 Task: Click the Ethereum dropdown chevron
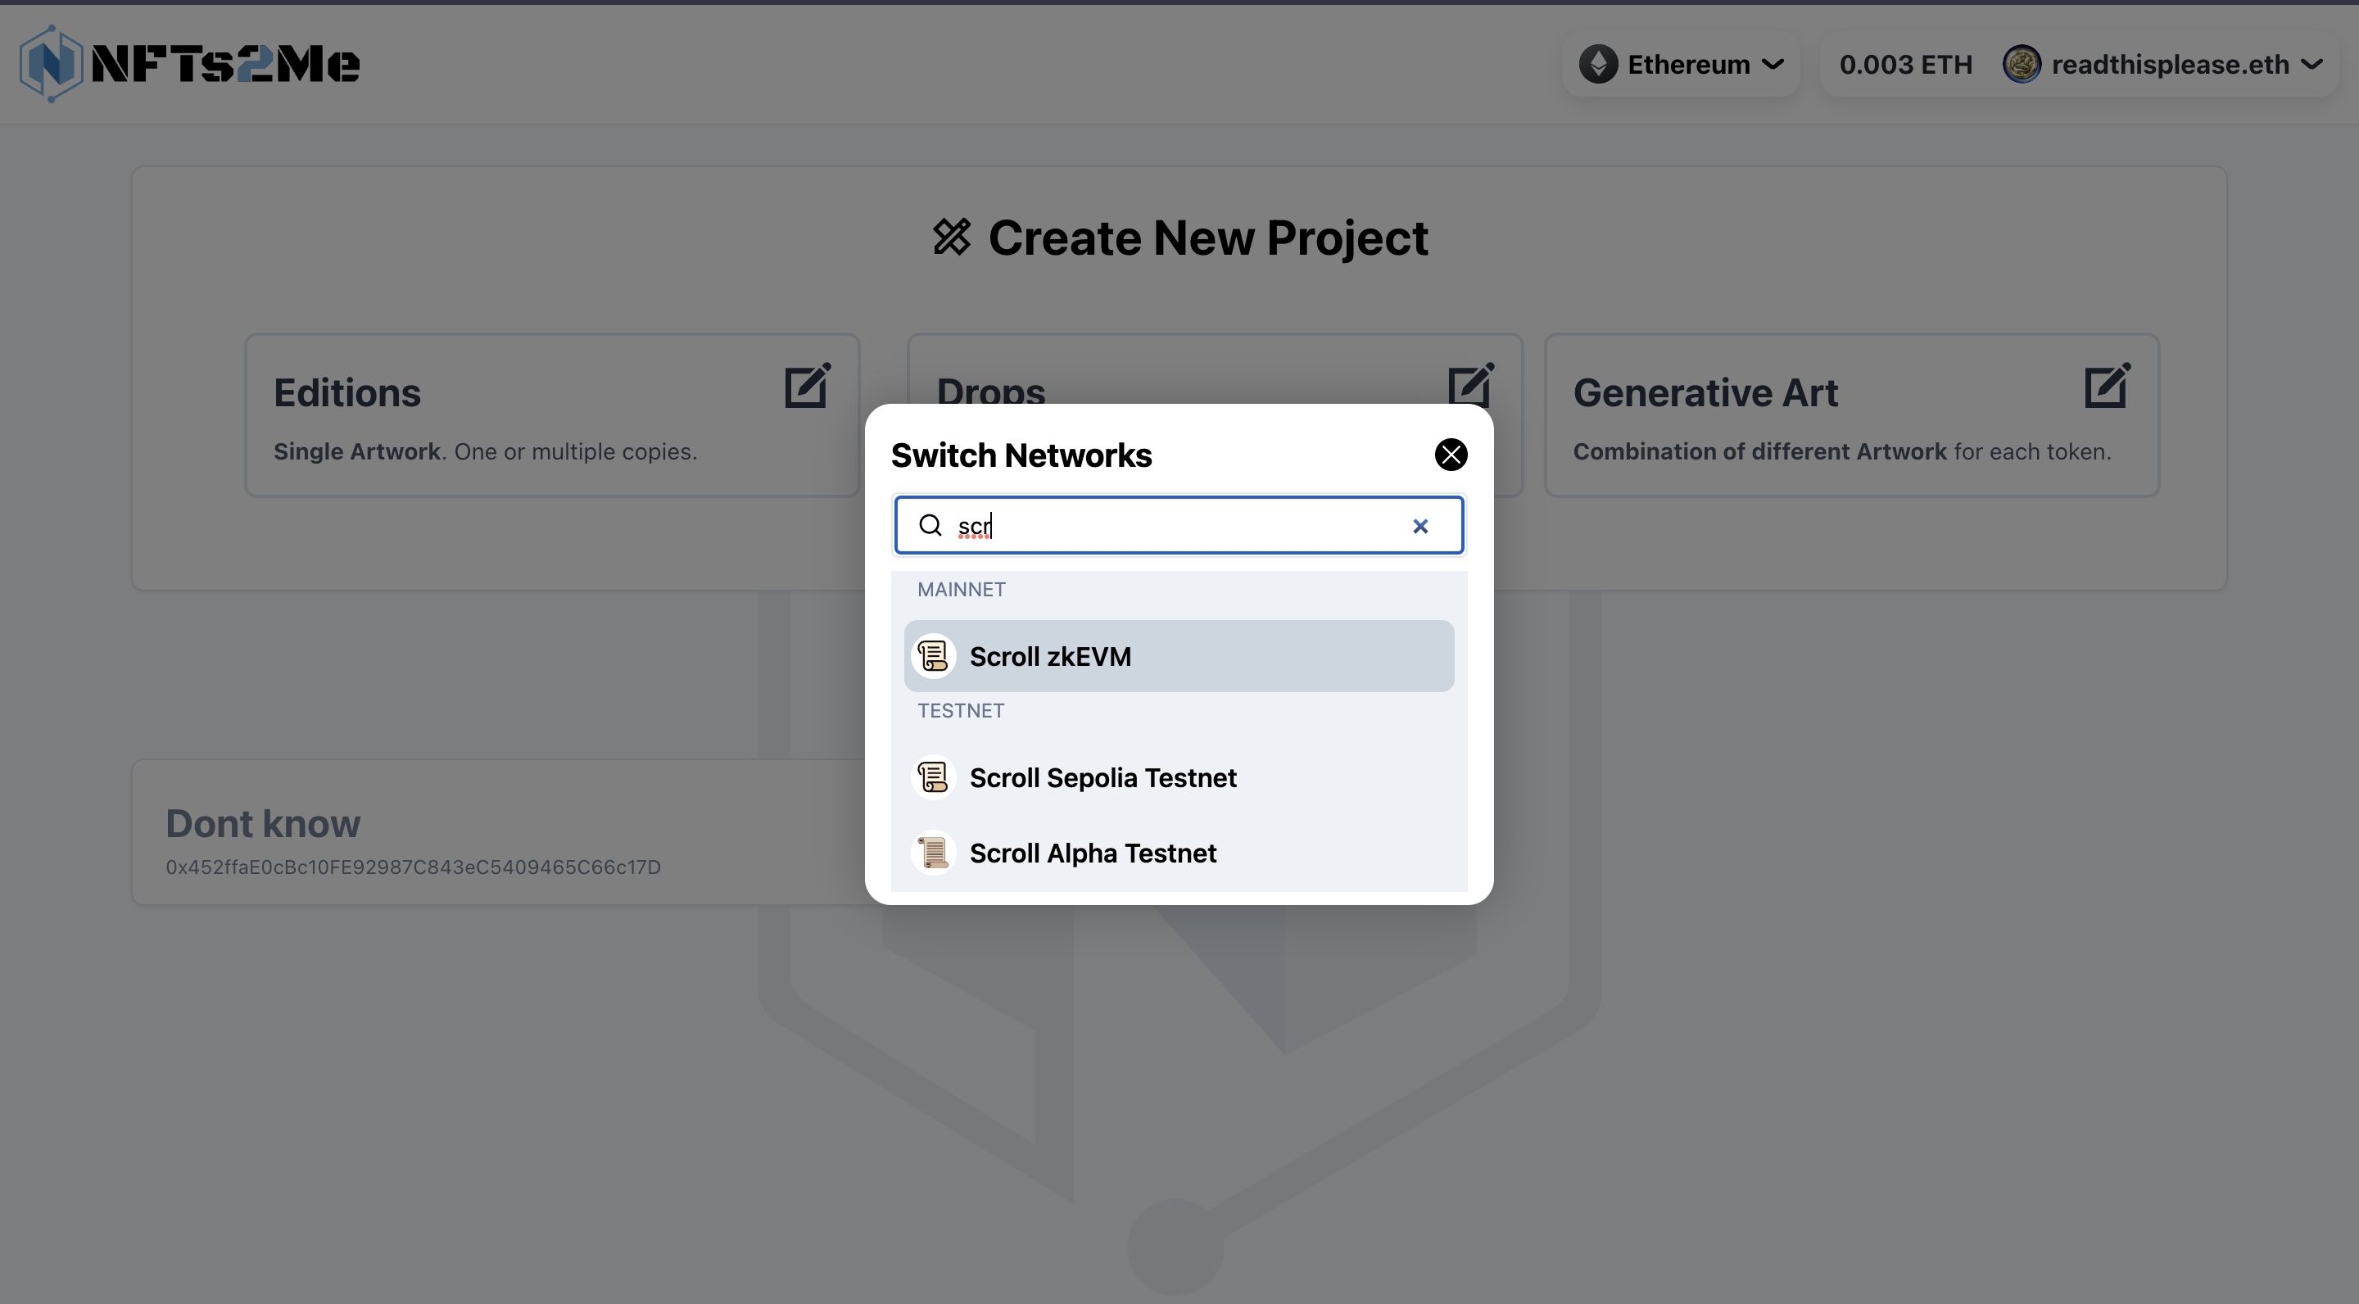pyautogui.click(x=1773, y=64)
